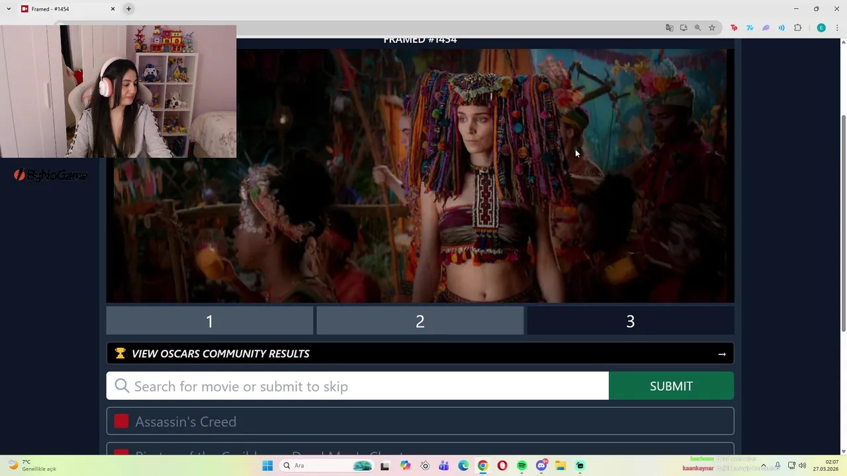Show hidden system tray icons
The height and width of the screenshot is (476, 847).
click(x=763, y=465)
